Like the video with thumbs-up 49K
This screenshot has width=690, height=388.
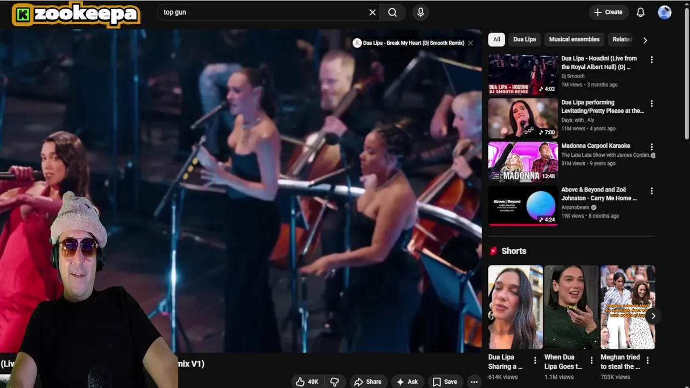[307, 382]
